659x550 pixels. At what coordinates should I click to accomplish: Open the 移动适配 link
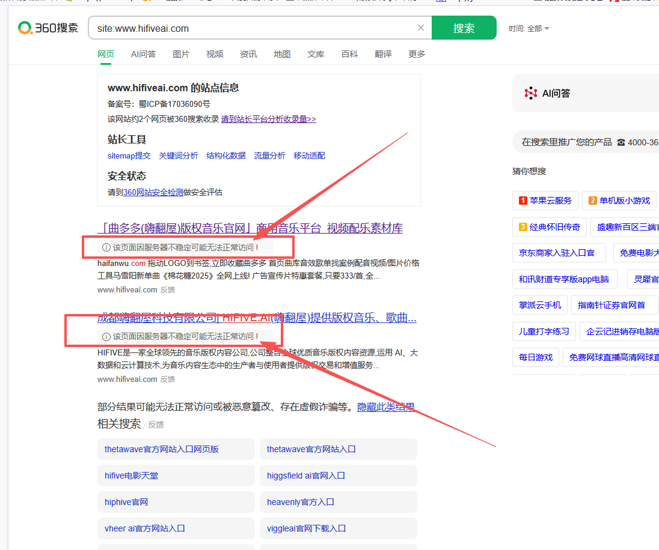click(x=309, y=156)
